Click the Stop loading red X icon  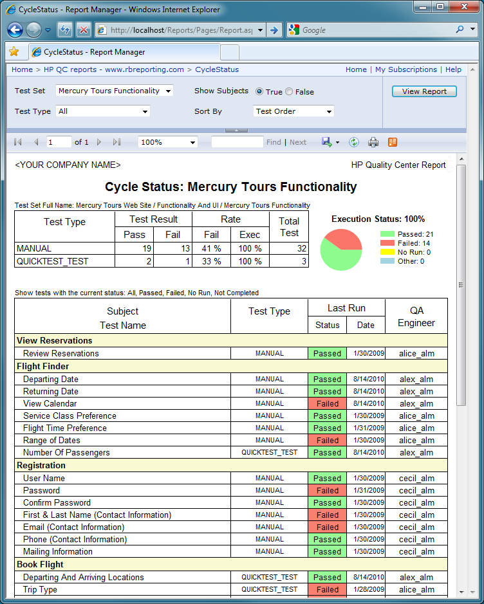[83, 30]
